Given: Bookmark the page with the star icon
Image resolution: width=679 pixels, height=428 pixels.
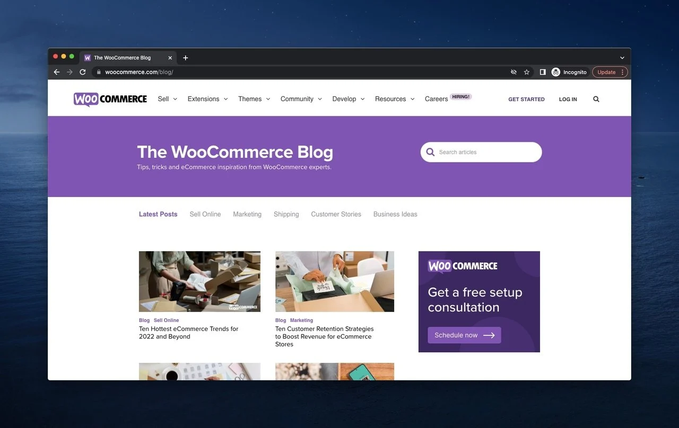Looking at the screenshot, I should point(527,72).
